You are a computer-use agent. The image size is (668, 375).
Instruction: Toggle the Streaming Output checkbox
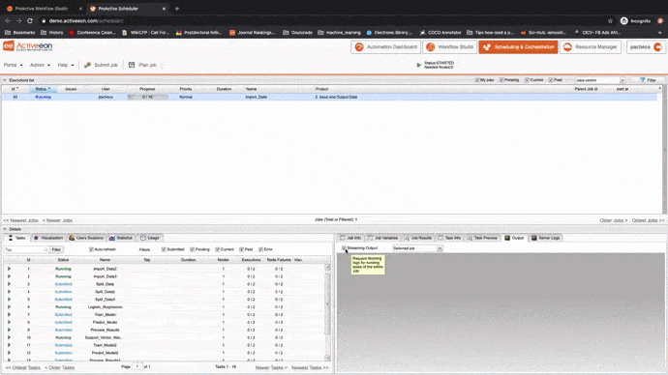[x=344, y=247]
